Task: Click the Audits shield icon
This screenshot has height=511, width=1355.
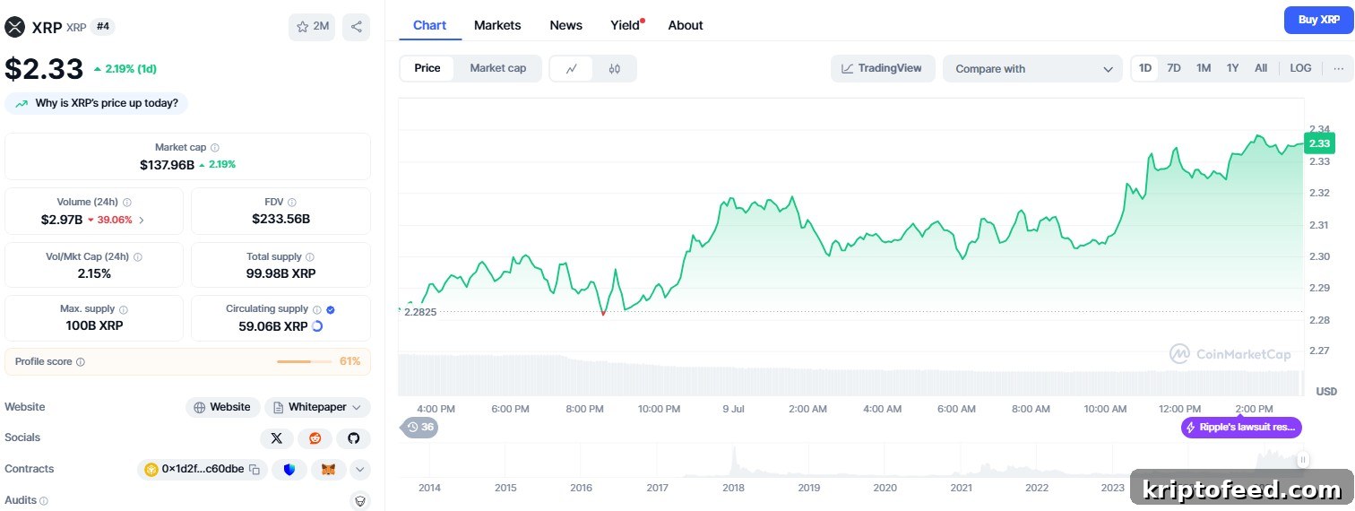Action: (x=359, y=501)
